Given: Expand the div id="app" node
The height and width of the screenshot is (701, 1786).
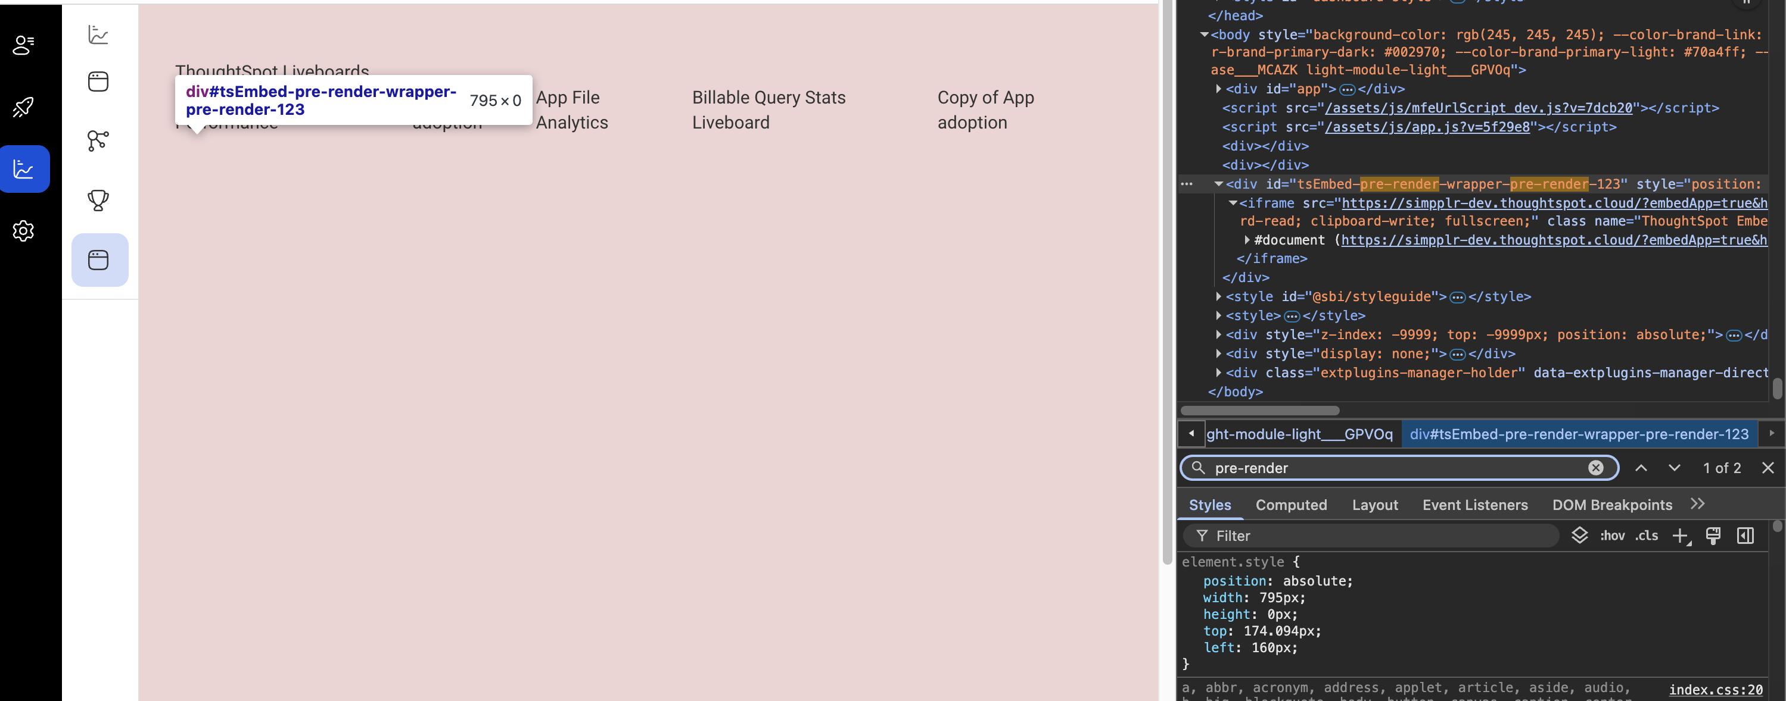Looking at the screenshot, I should (1218, 89).
